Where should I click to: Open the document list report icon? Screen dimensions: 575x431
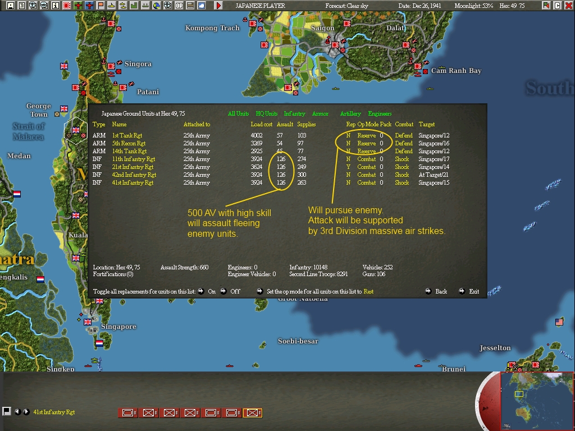click(x=22, y=6)
